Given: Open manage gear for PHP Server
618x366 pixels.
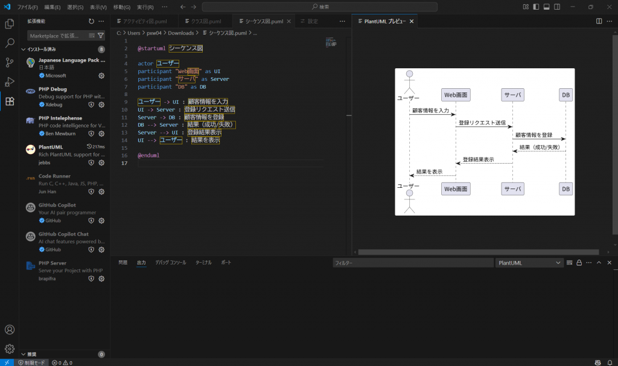Looking at the screenshot, I should point(101,279).
